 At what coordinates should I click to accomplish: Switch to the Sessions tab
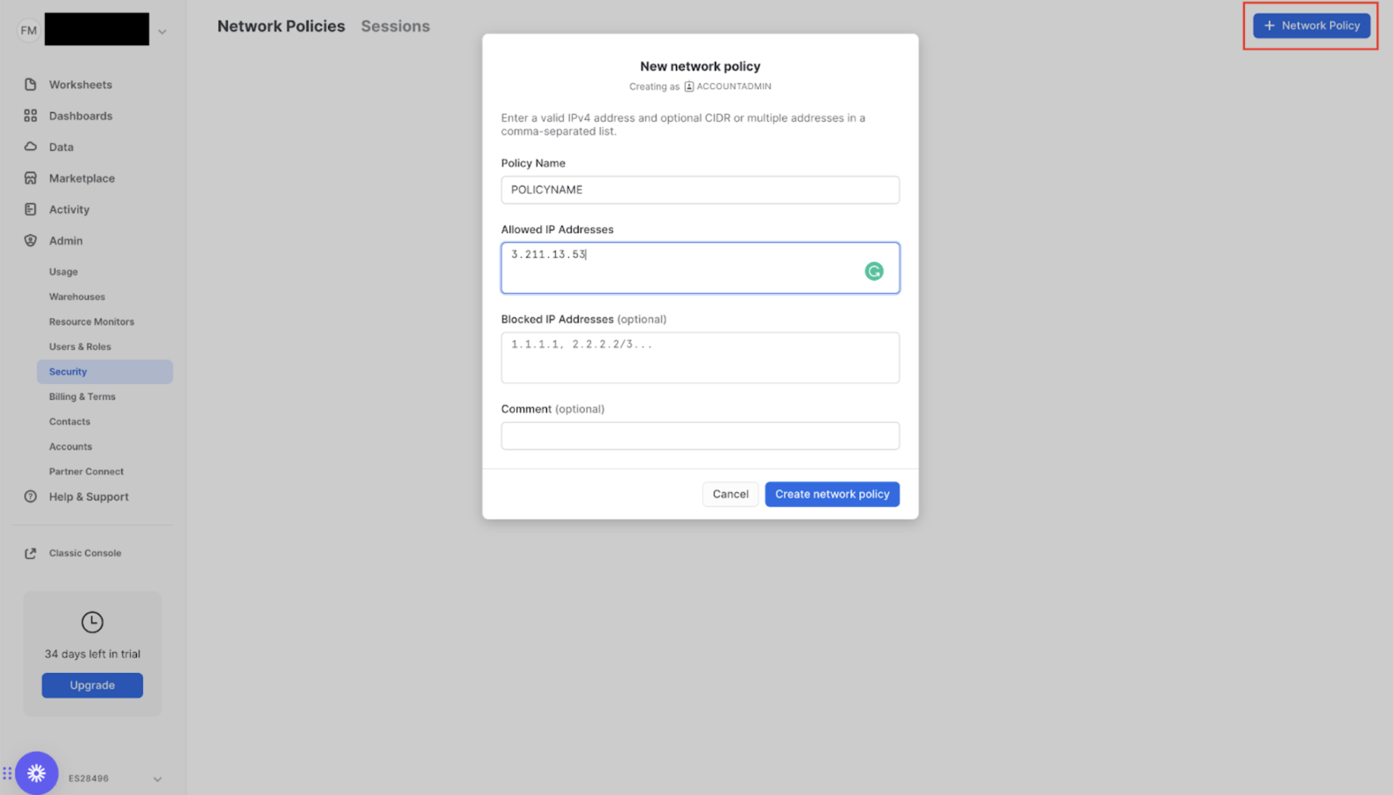pyautogui.click(x=395, y=26)
